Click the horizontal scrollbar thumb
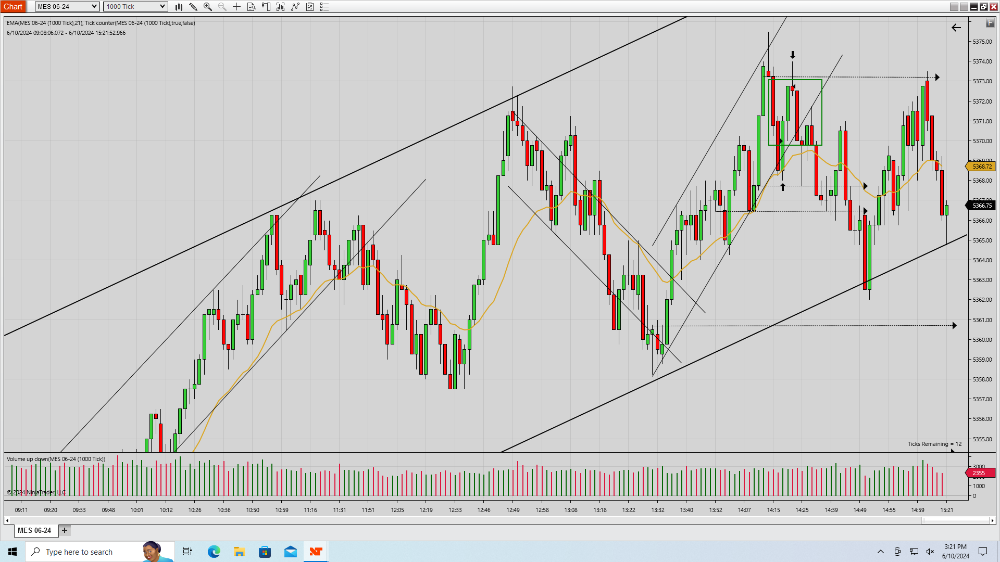 [955, 520]
